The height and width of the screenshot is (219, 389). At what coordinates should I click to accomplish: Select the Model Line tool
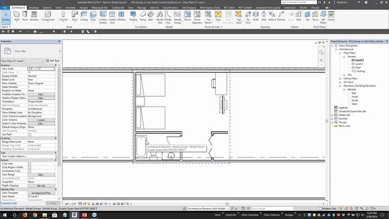tap(168, 18)
